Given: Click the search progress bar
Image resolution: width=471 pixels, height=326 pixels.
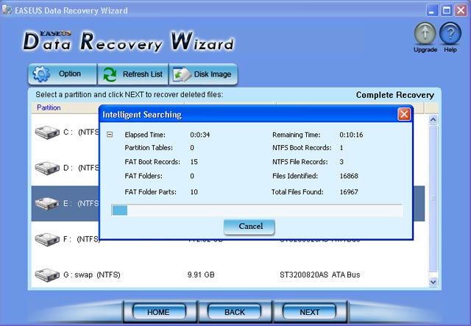Looking at the screenshot, I should (257, 210).
